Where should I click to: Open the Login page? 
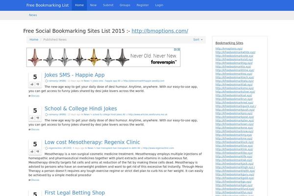(159, 5)
